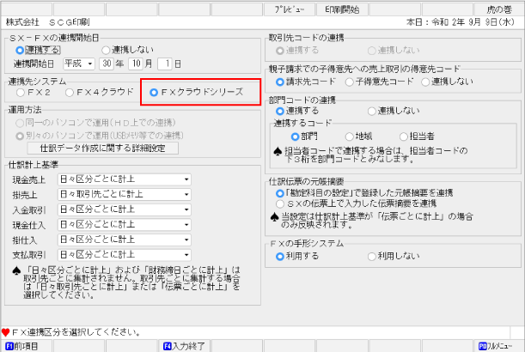
Task: Click the 印刷開始 toolbar button
Action: (342, 8)
